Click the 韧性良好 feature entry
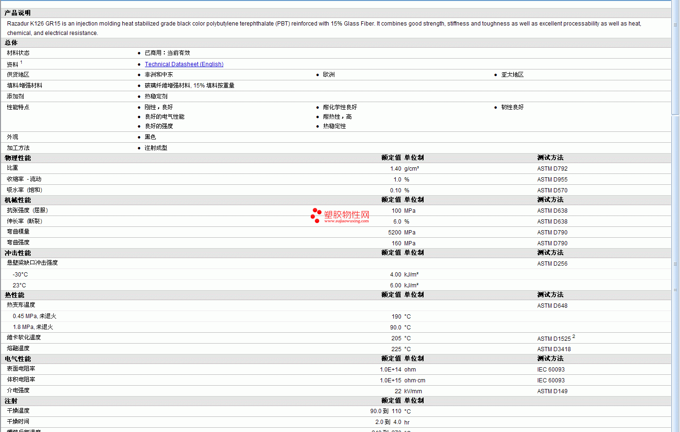The height and width of the screenshot is (432, 680). pyautogui.click(x=512, y=107)
